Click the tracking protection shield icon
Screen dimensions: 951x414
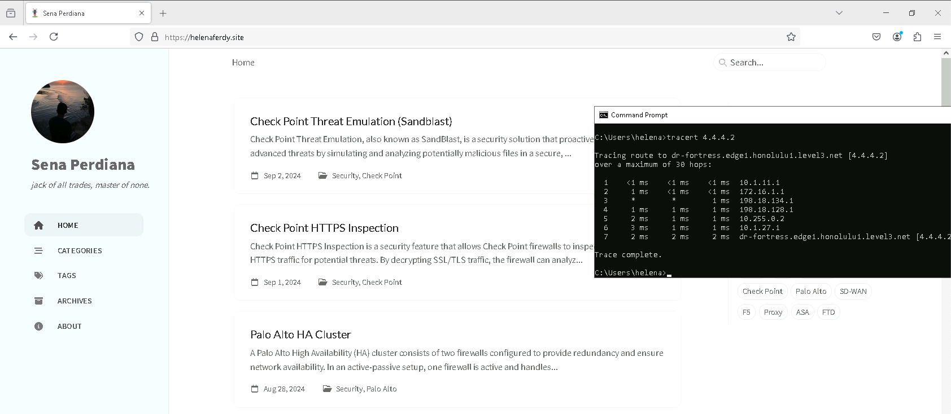click(x=139, y=37)
